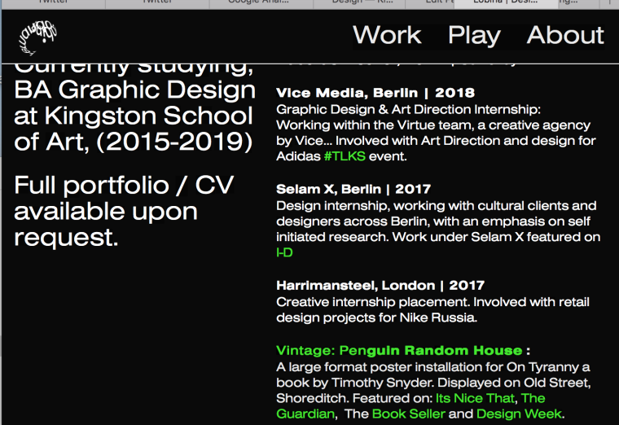Switch to the Design — Ki browser tab

coord(364,3)
